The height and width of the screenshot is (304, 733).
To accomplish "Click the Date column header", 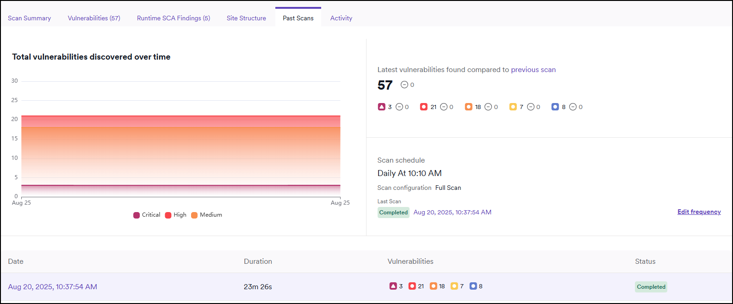I will pos(16,261).
